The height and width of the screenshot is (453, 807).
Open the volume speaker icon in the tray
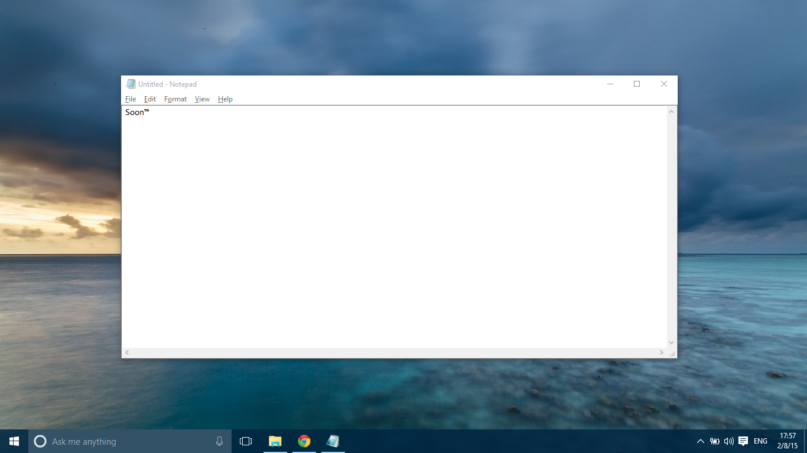point(728,441)
